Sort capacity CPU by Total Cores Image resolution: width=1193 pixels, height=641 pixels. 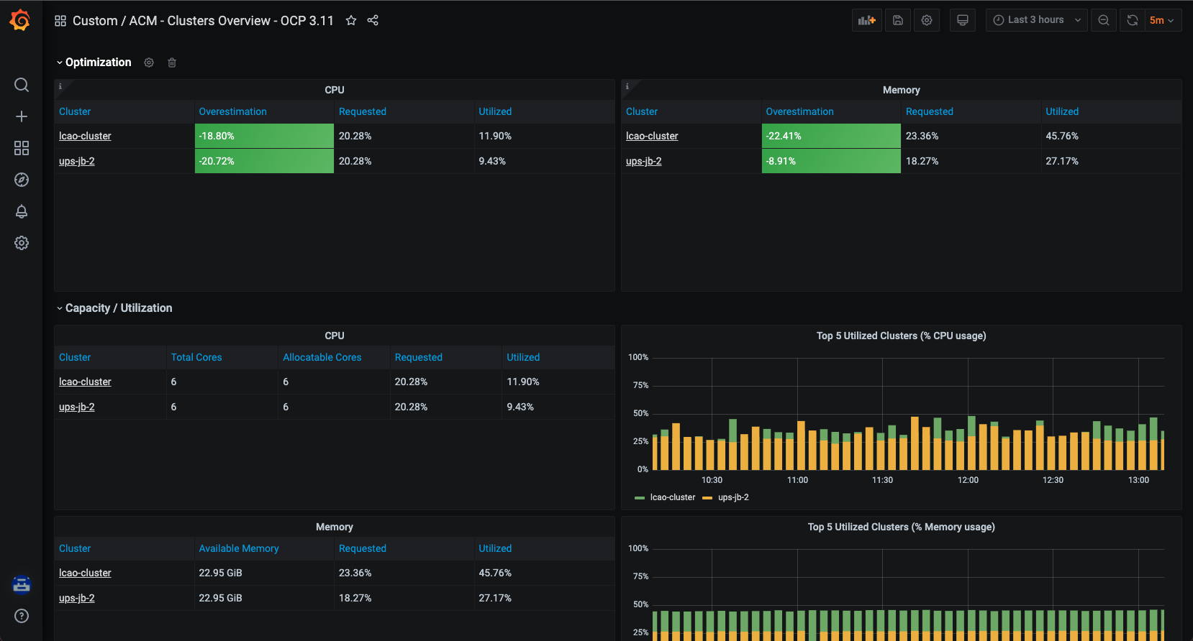[196, 357]
